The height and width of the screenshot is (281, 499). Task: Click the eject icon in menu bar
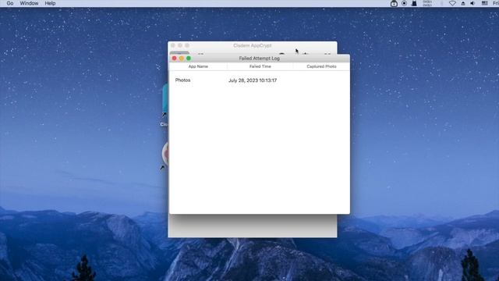point(463,3)
